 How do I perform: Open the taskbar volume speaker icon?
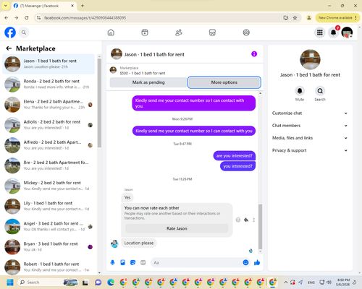[x=329, y=282]
